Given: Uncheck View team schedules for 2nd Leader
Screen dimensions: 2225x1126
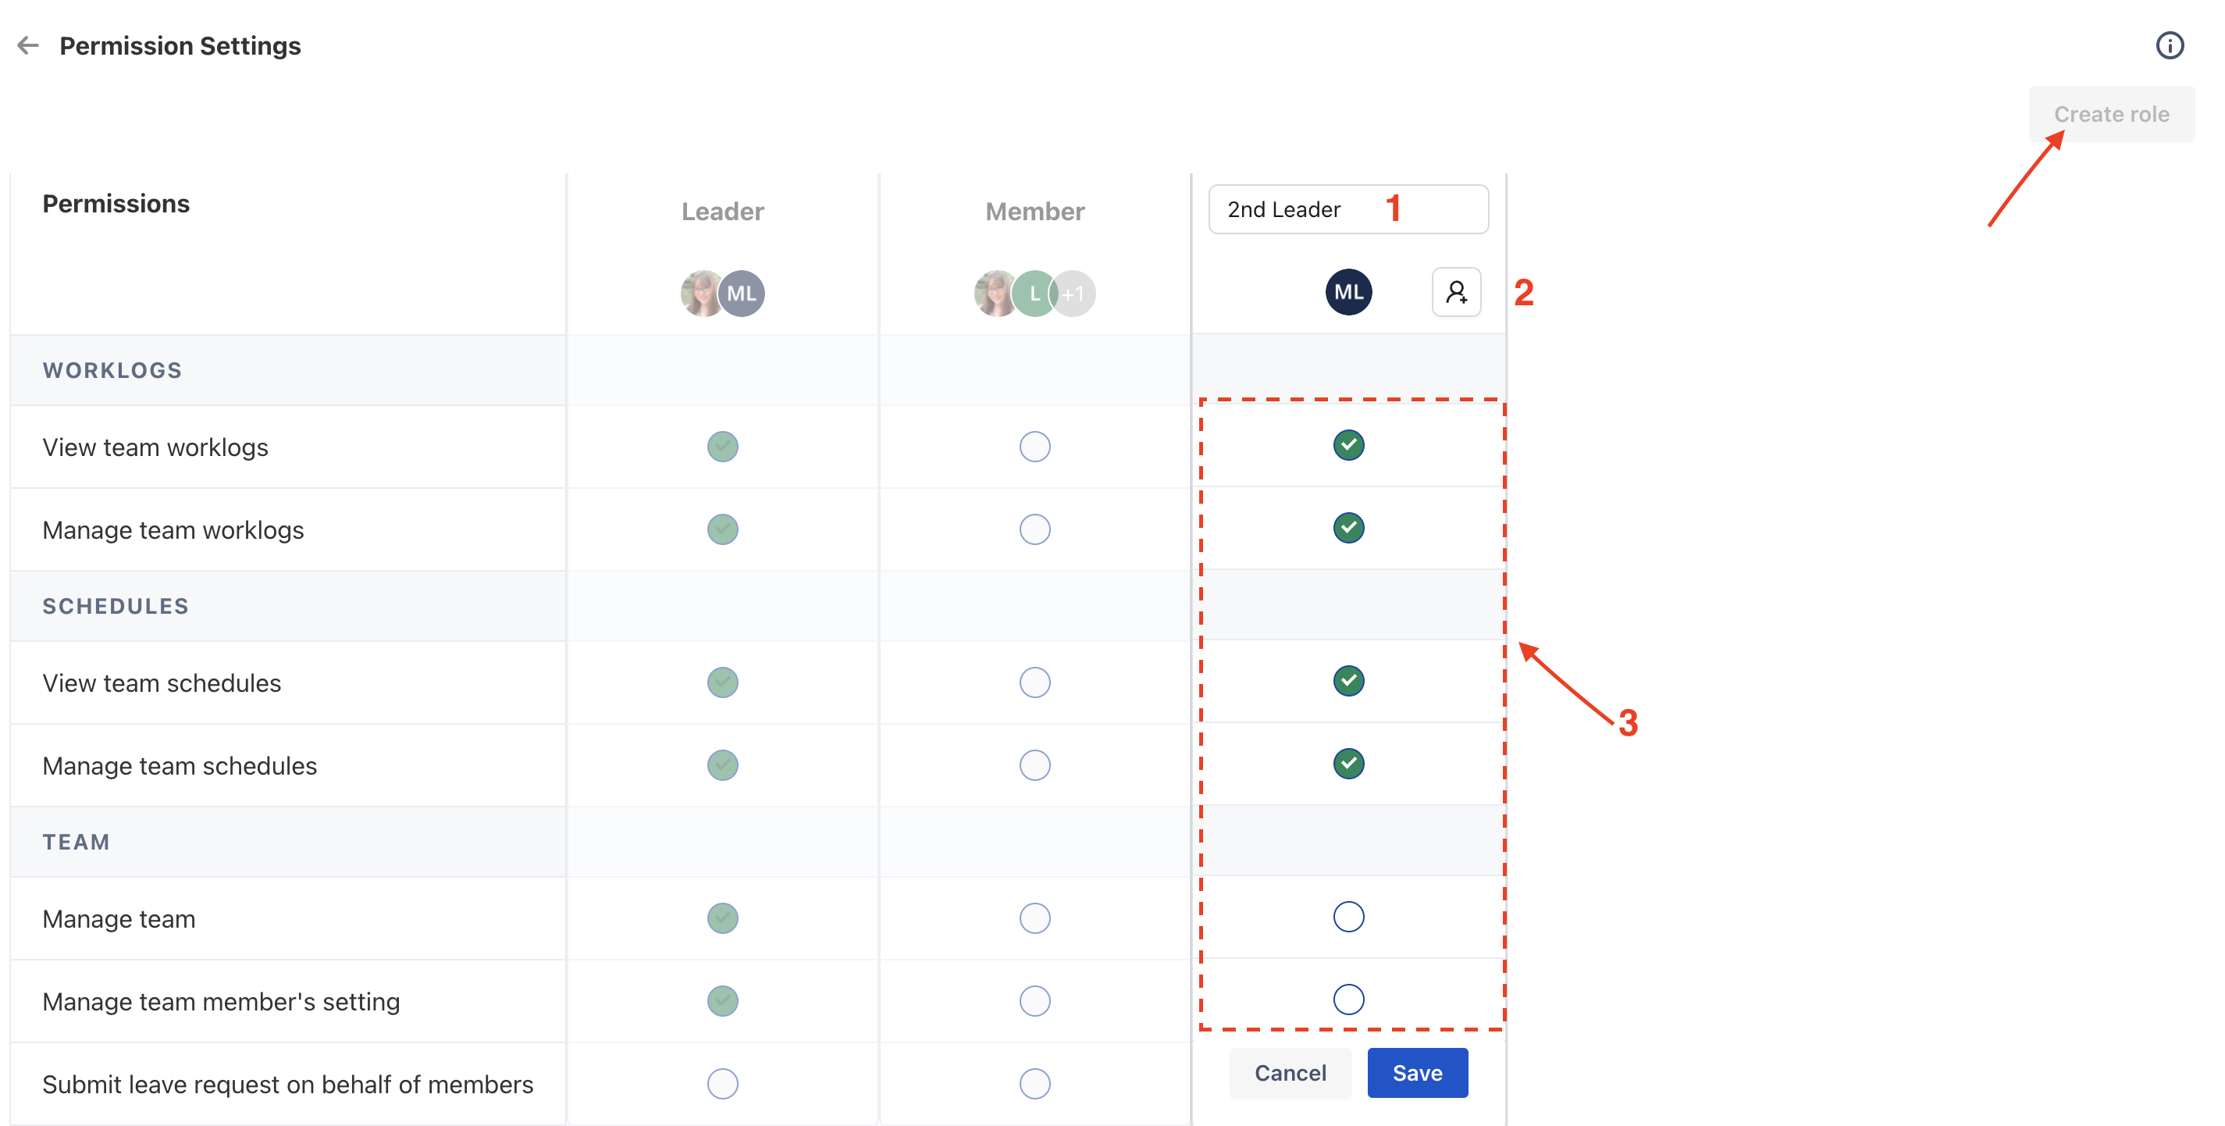Looking at the screenshot, I should [x=1348, y=681].
